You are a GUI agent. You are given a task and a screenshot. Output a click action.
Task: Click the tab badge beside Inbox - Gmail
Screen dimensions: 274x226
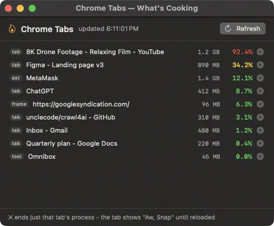pos(16,130)
